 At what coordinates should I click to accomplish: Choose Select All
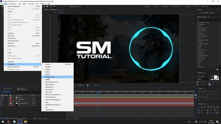(x=23, y=43)
